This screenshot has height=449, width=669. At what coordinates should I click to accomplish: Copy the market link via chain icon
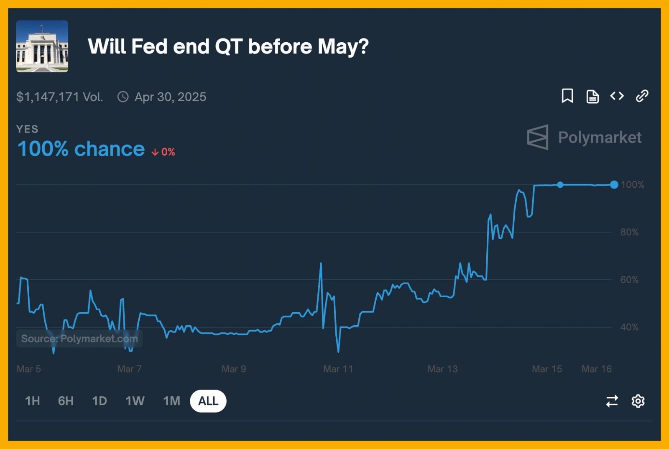click(642, 96)
